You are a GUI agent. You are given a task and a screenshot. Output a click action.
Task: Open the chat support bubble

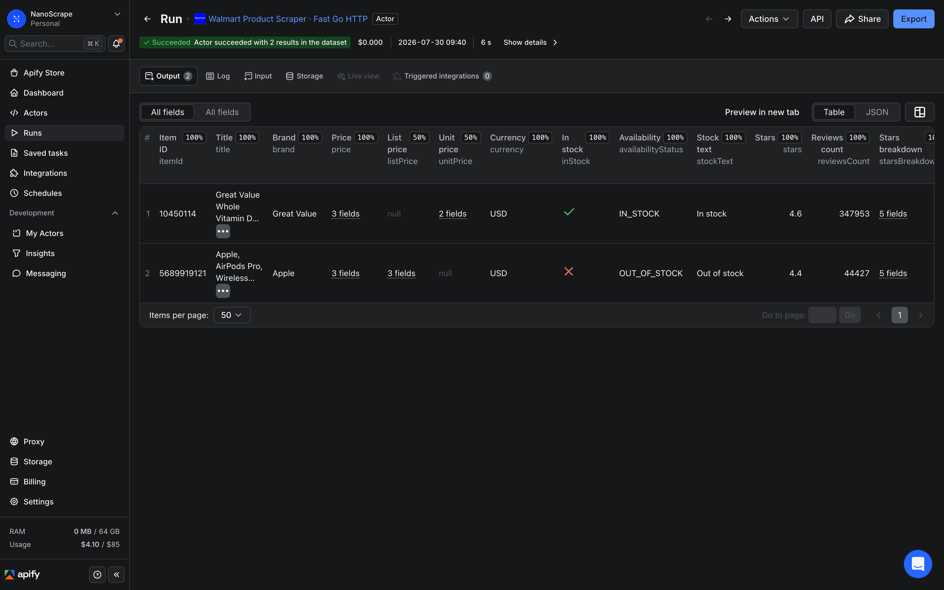pyautogui.click(x=918, y=564)
